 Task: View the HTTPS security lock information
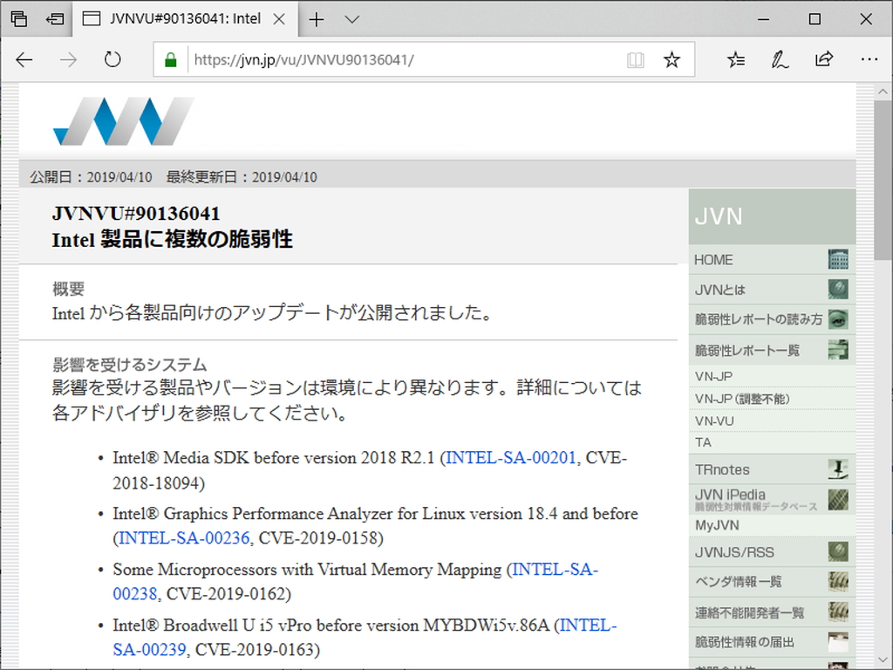click(170, 59)
